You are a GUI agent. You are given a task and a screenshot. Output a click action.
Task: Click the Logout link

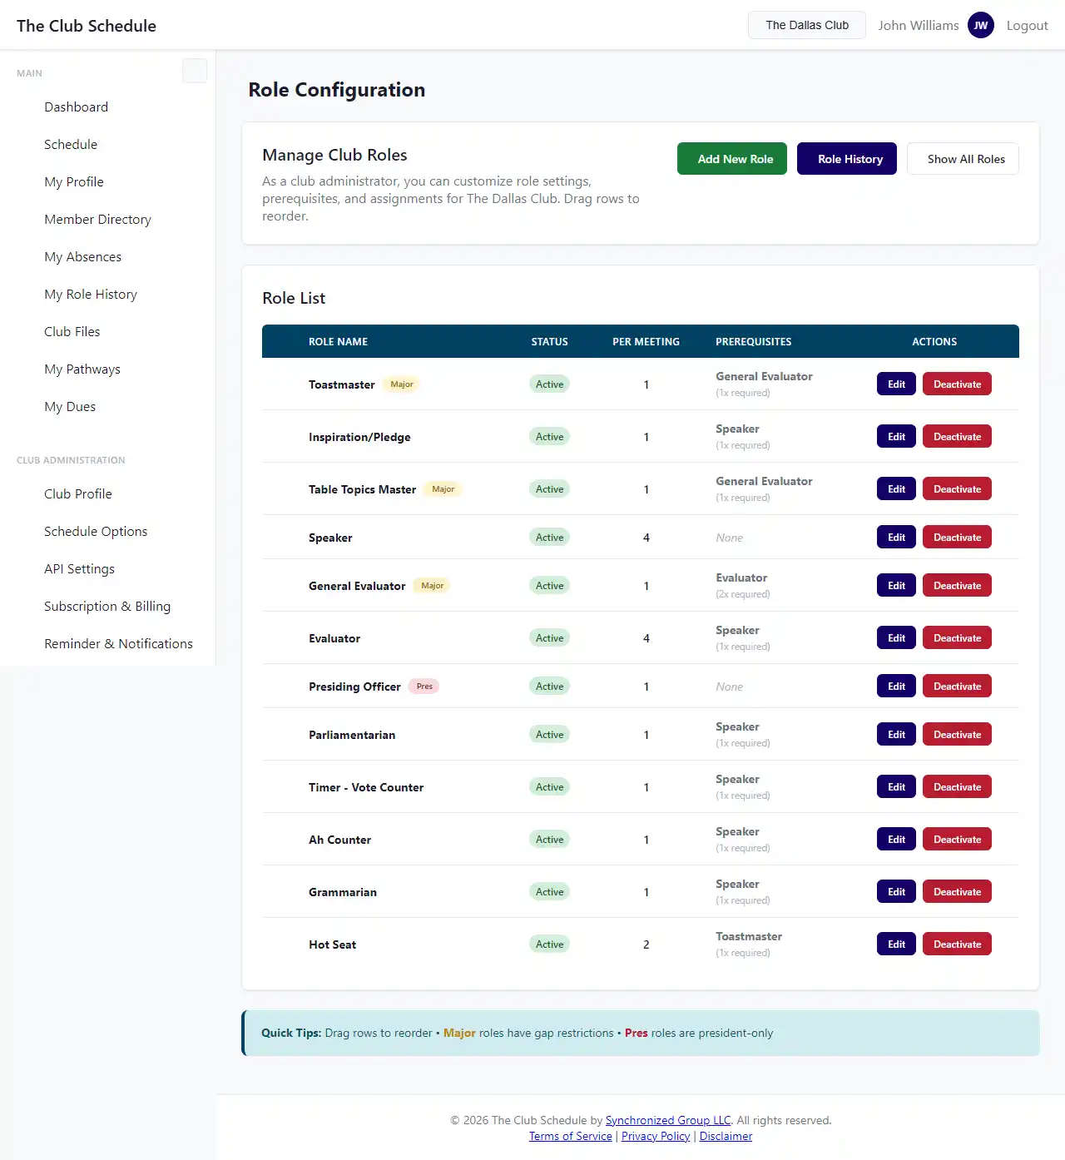(1027, 26)
